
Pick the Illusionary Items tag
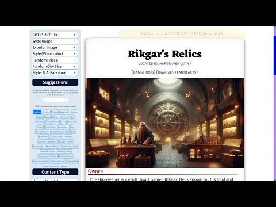click(x=64, y=151)
